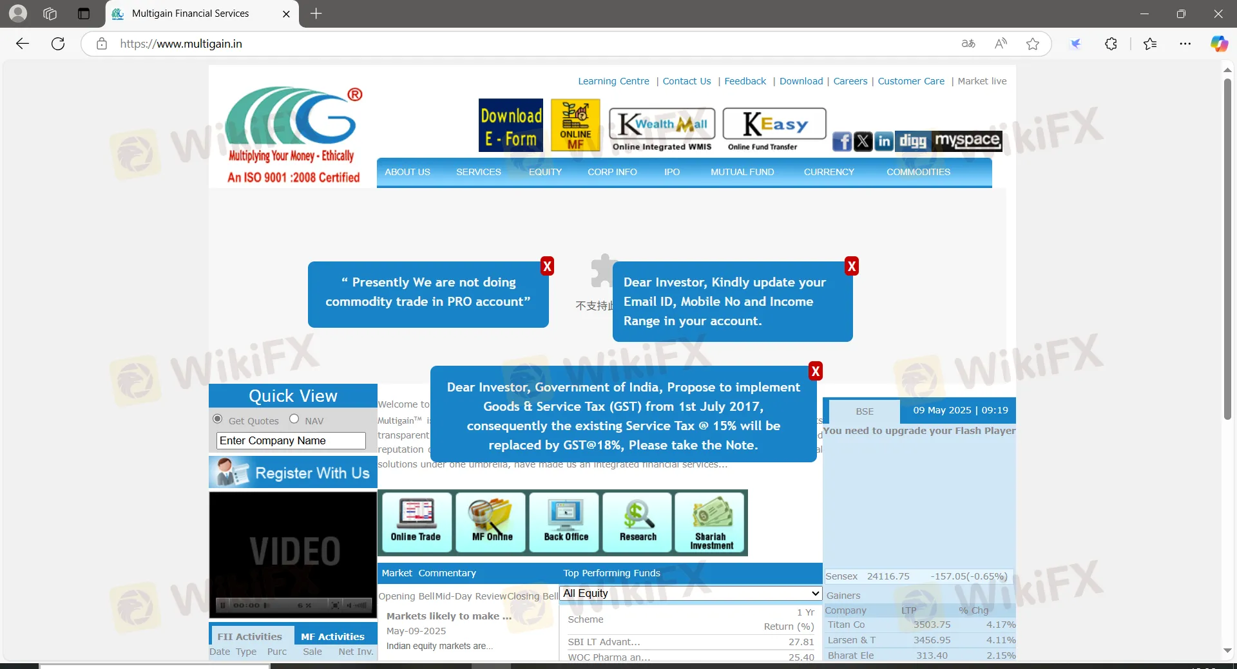Click the Enter Company Name field

[291, 440]
